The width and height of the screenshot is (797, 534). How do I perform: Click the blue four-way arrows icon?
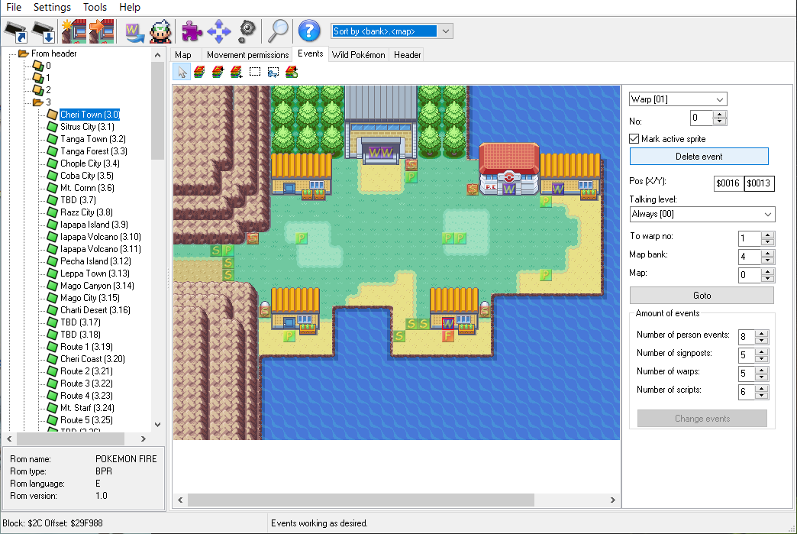point(219,31)
